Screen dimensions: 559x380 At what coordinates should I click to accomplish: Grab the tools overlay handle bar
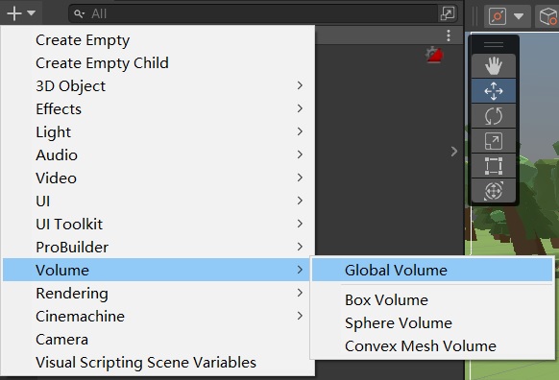[x=494, y=44]
